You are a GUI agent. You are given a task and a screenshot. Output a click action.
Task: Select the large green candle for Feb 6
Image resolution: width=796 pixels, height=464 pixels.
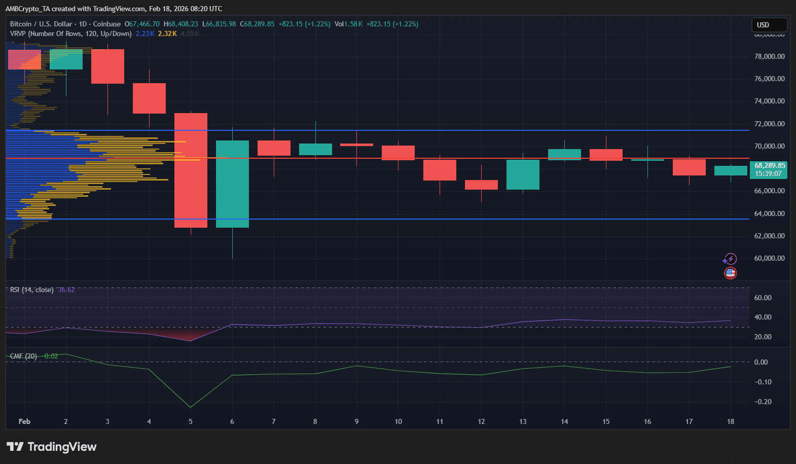pyautogui.click(x=232, y=184)
